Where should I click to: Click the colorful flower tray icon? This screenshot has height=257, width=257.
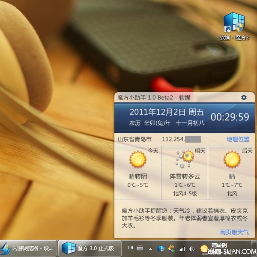click(171, 249)
